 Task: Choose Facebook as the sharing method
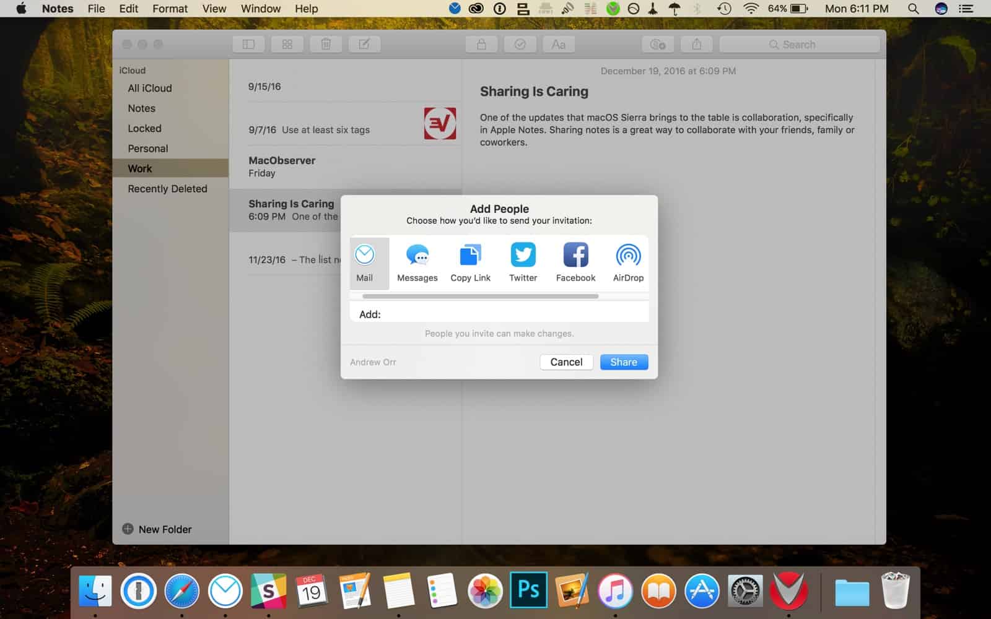click(x=575, y=263)
